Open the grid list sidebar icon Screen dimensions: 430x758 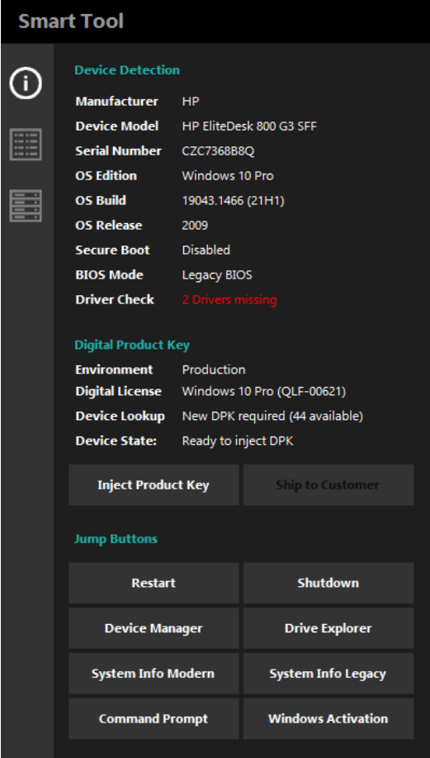(26, 145)
